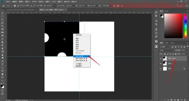Choose Rotate 90 degrees clockwise
Image resolution: width=189 pixels, height=101 pixels.
82,59
